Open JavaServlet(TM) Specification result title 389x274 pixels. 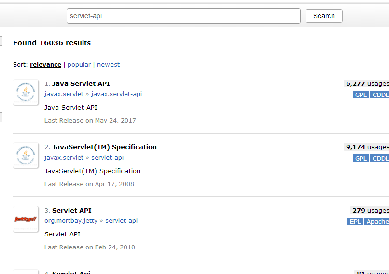104,147
